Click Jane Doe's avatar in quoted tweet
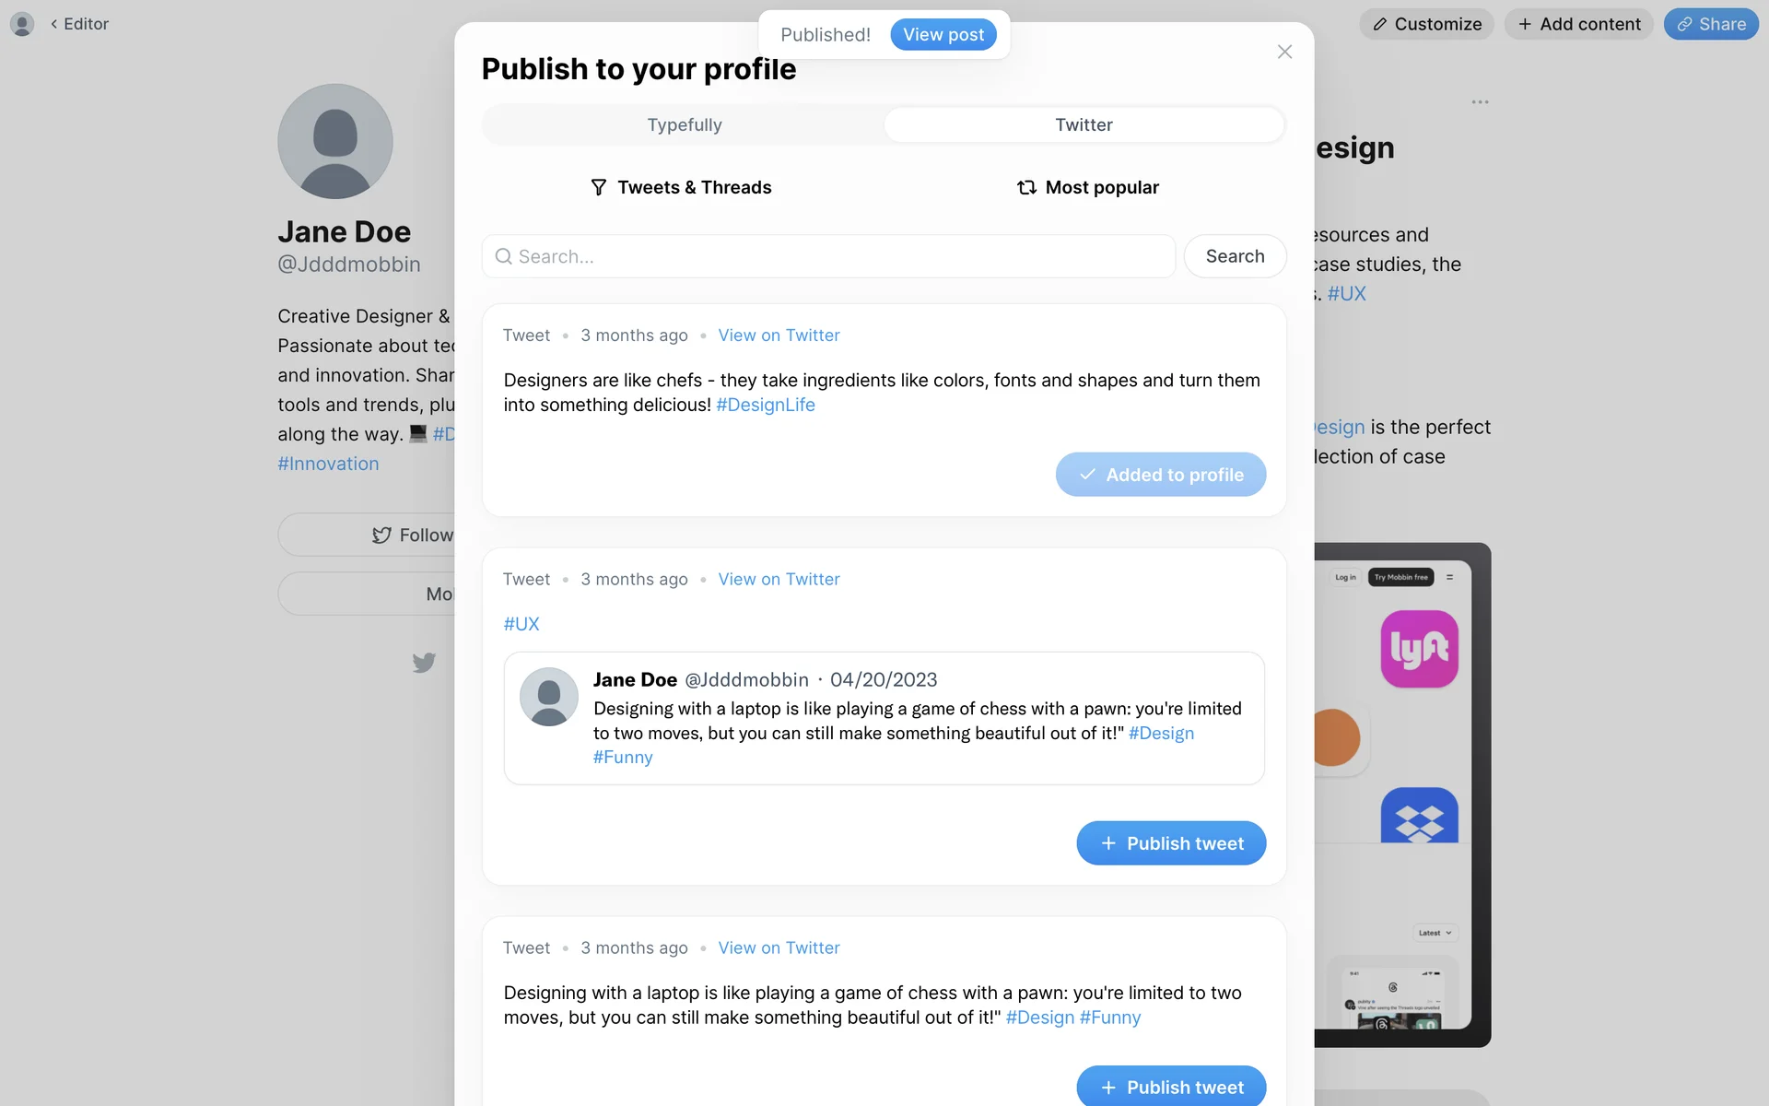 pyautogui.click(x=549, y=697)
